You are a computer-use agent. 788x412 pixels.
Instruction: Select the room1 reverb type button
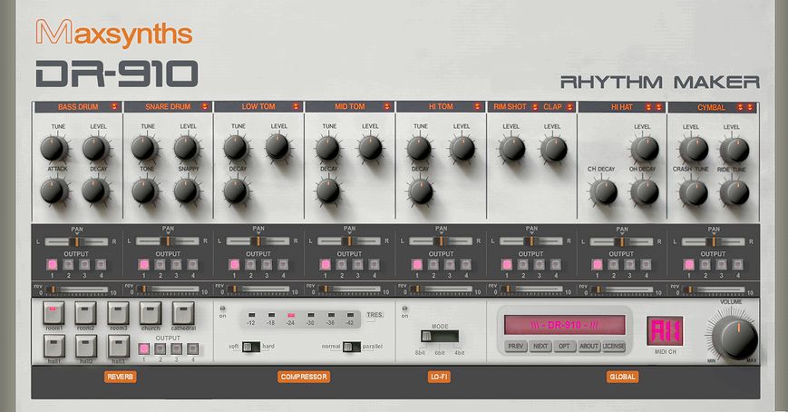[54, 314]
